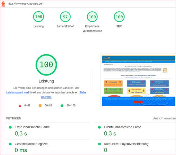Click the Barrierefreiheit label

[65, 26]
